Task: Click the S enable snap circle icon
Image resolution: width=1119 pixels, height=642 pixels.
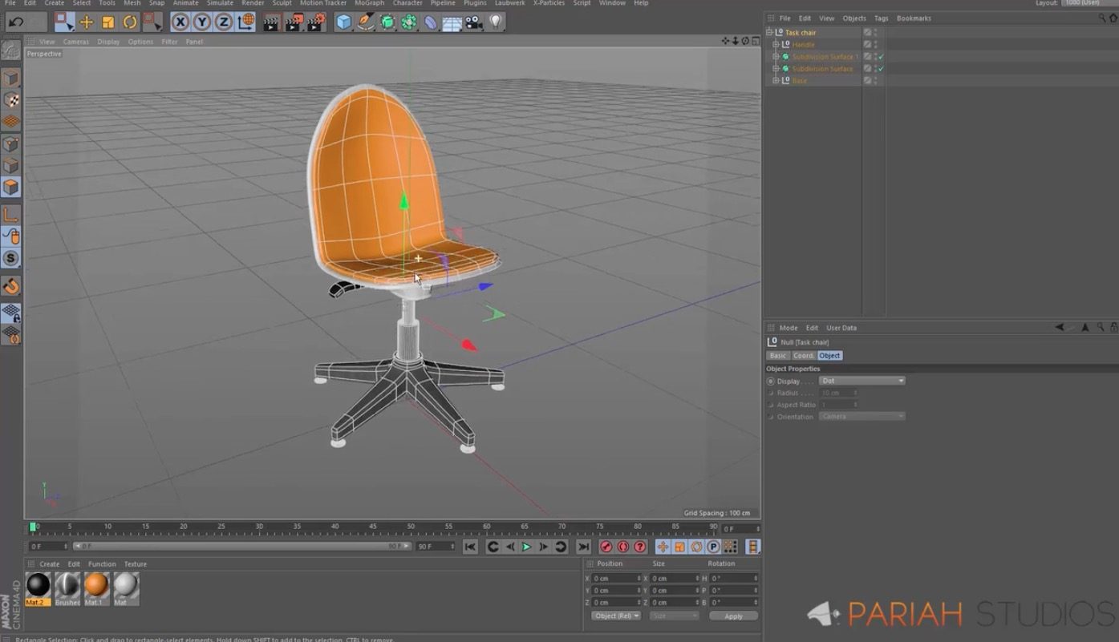Action: click(11, 258)
